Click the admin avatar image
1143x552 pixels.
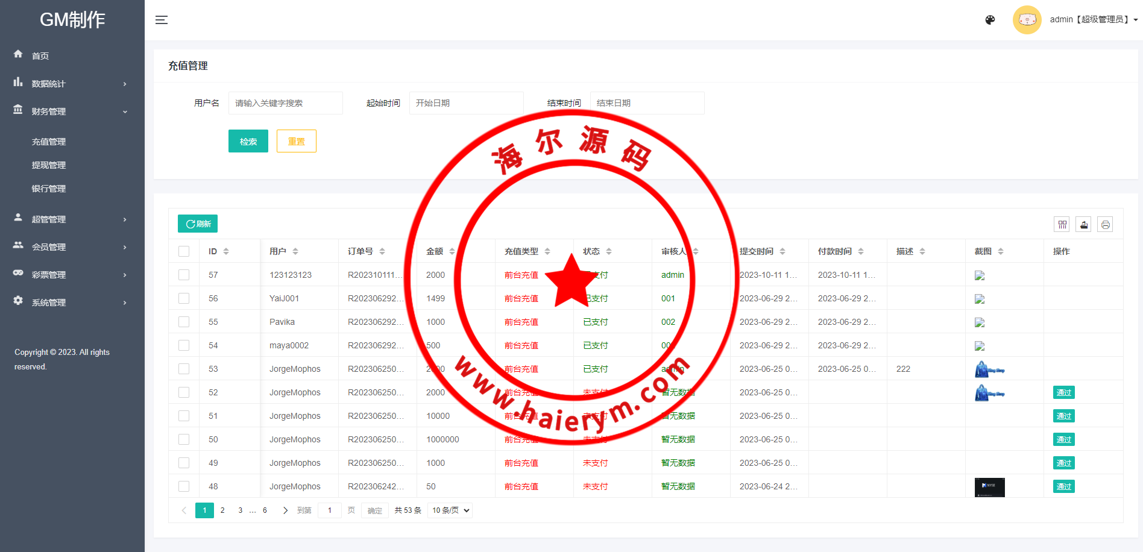point(1027,20)
